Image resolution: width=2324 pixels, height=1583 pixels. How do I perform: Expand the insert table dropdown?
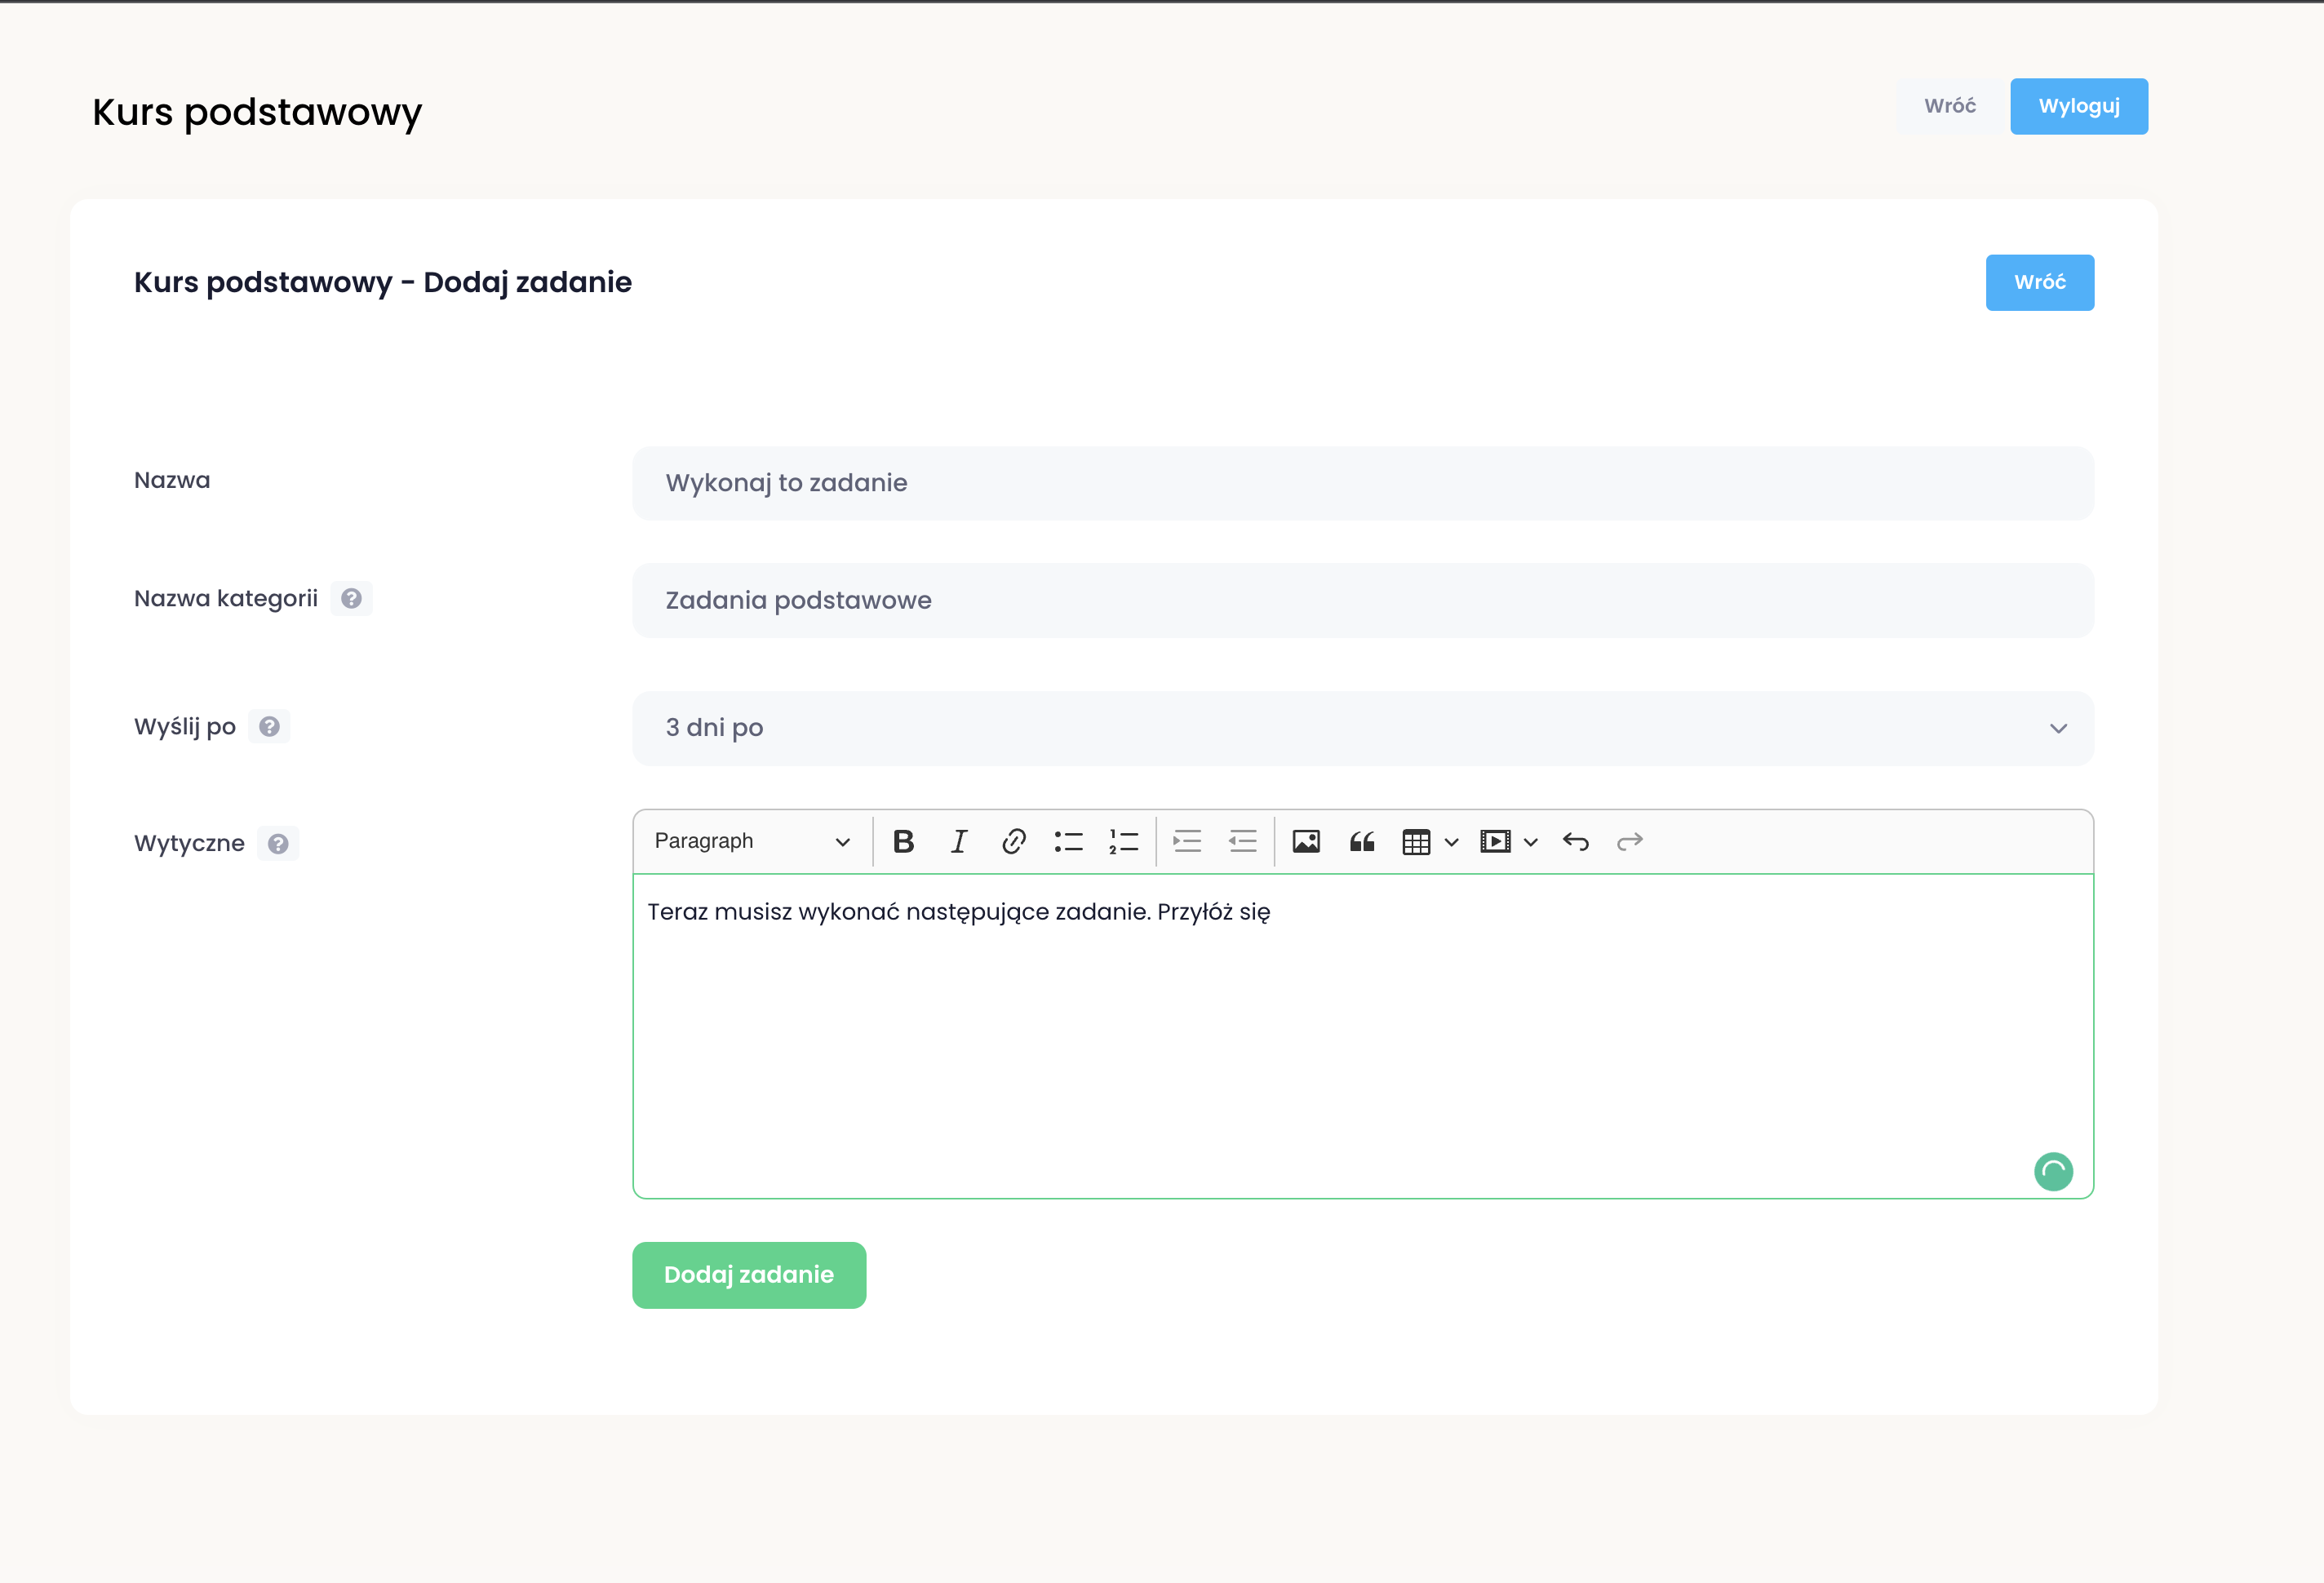point(1451,842)
